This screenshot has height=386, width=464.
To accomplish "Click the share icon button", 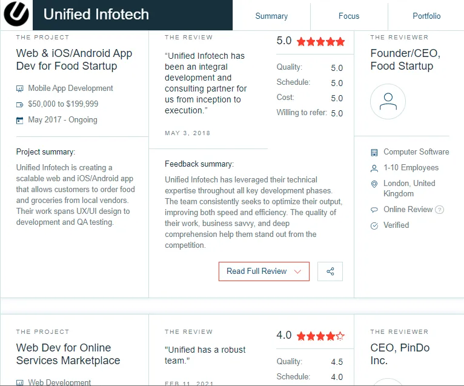I will click(x=330, y=271).
